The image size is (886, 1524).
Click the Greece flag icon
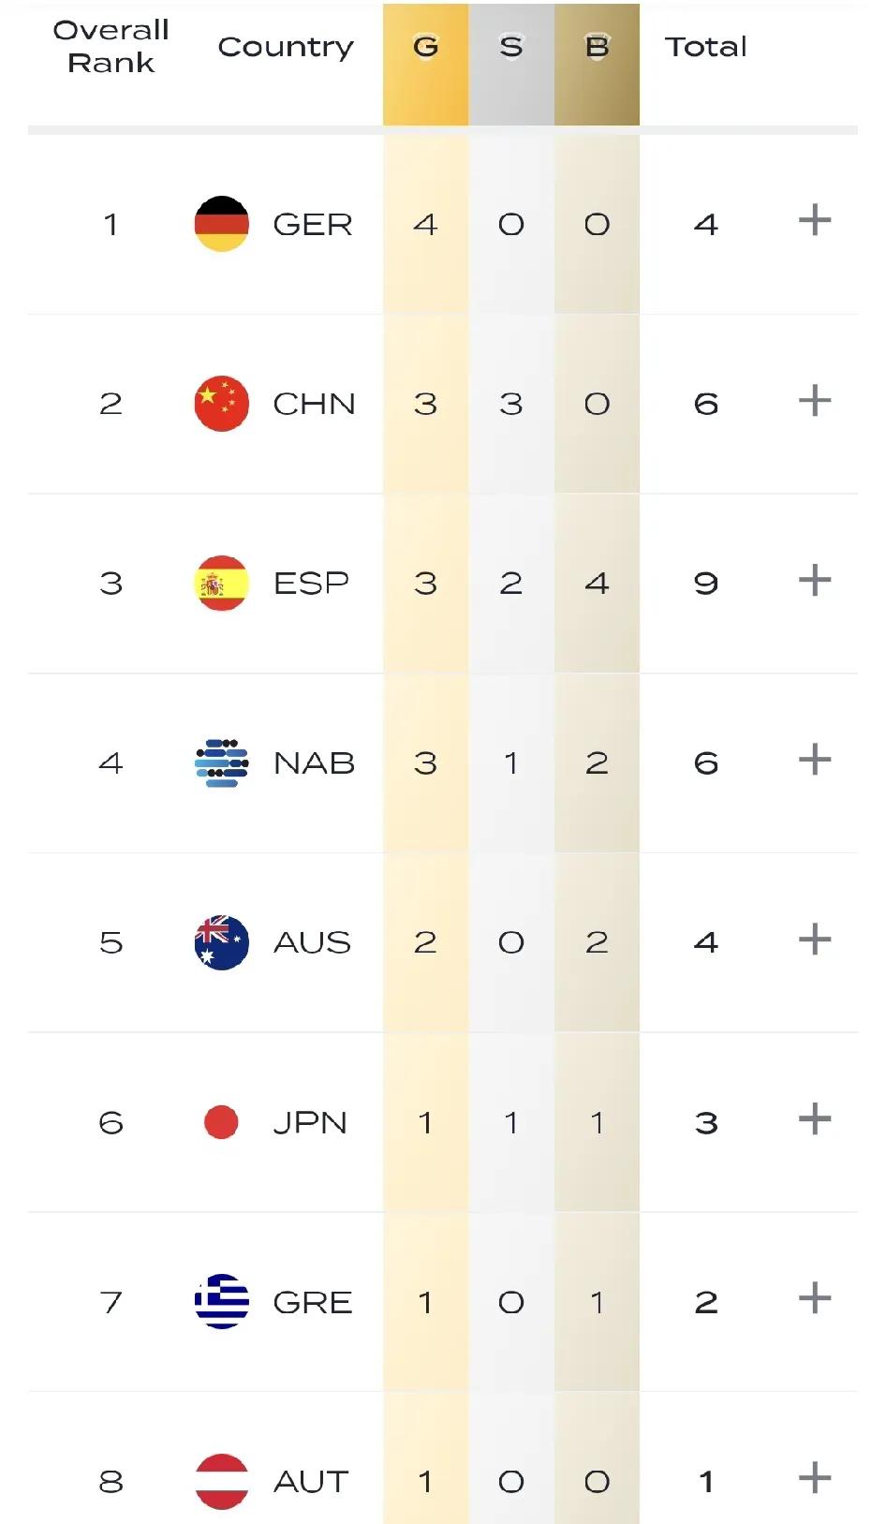222,1302
